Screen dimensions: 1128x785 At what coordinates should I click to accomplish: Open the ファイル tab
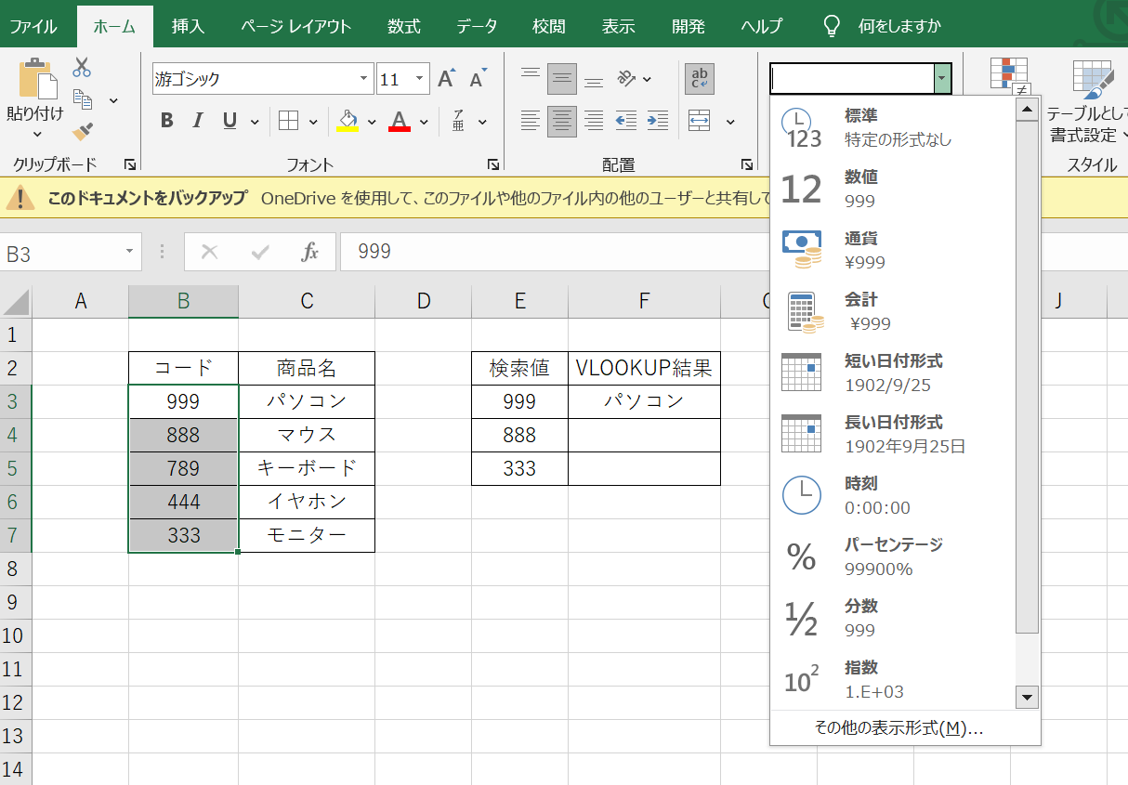33,26
